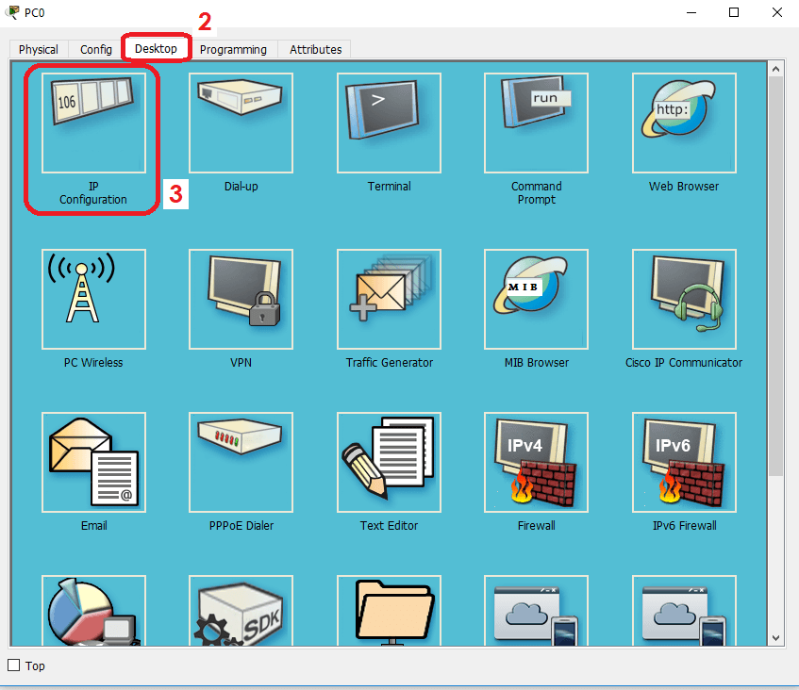Open the IP Configuration app
The image size is (799, 690).
[x=93, y=123]
